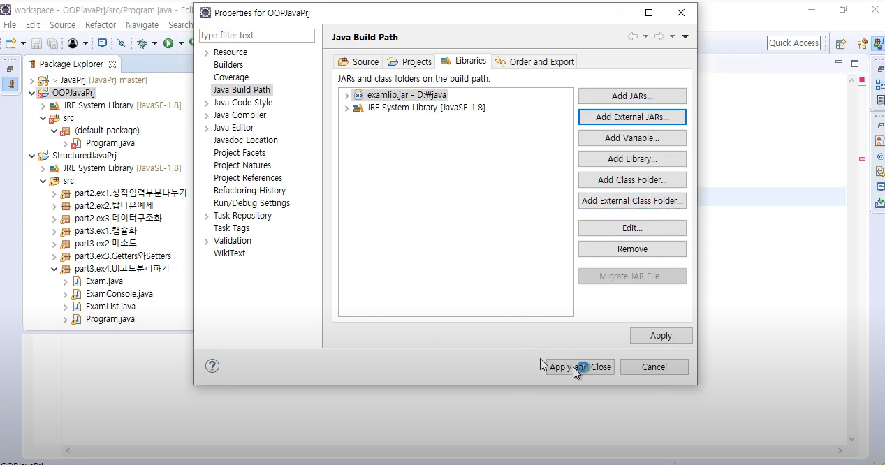This screenshot has width=885, height=465.
Task: Open the File menu
Action: coord(10,24)
